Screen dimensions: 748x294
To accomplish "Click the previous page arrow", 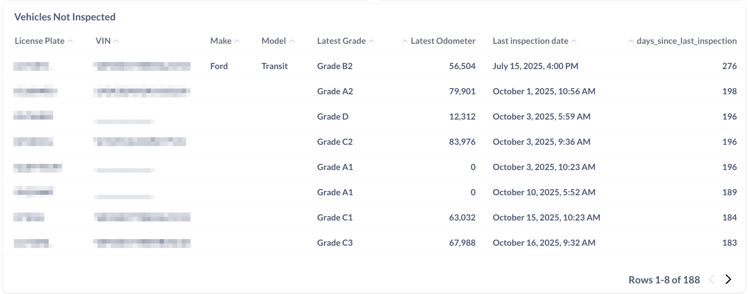I will pos(712,279).
